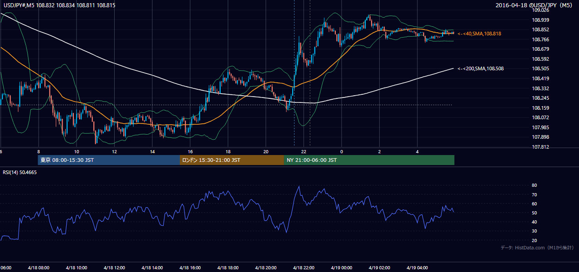Select the 東京 08:00-15:30 JST session bar

(x=109, y=160)
